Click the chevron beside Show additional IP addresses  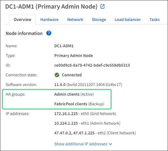(x=110, y=144)
